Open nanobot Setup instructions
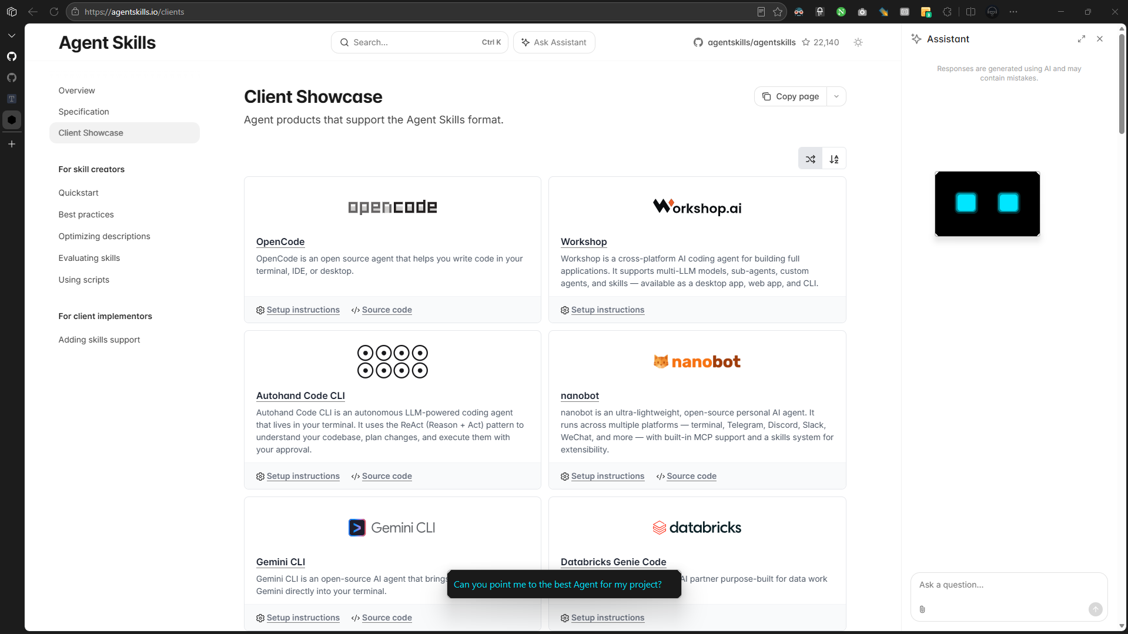This screenshot has height=634, width=1128. 607,476
